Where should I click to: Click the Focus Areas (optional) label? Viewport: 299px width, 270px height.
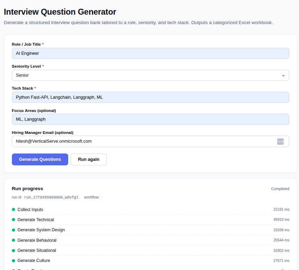(x=34, y=111)
